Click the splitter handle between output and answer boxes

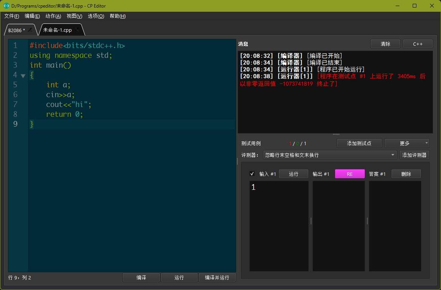coord(367,221)
